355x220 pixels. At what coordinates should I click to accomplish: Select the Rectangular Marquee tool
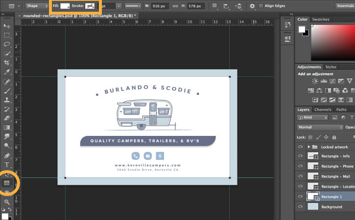coord(7,35)
